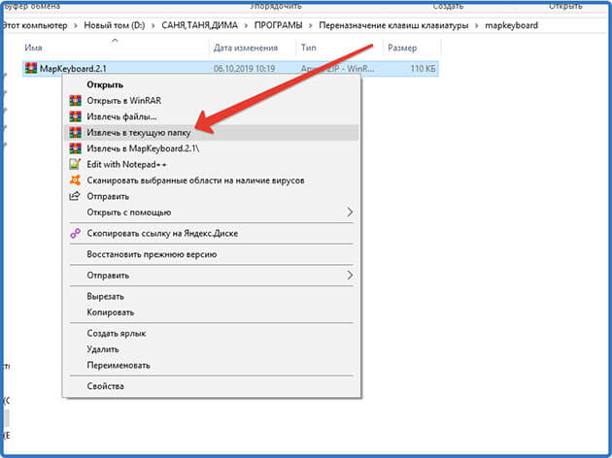612x458 pixels.
Task: Click the Notepad++ icon in the context menu
Action: pyautogui.click(x=75, y=164)
